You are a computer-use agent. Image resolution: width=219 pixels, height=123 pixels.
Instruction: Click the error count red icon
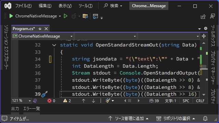click(49, 101)
